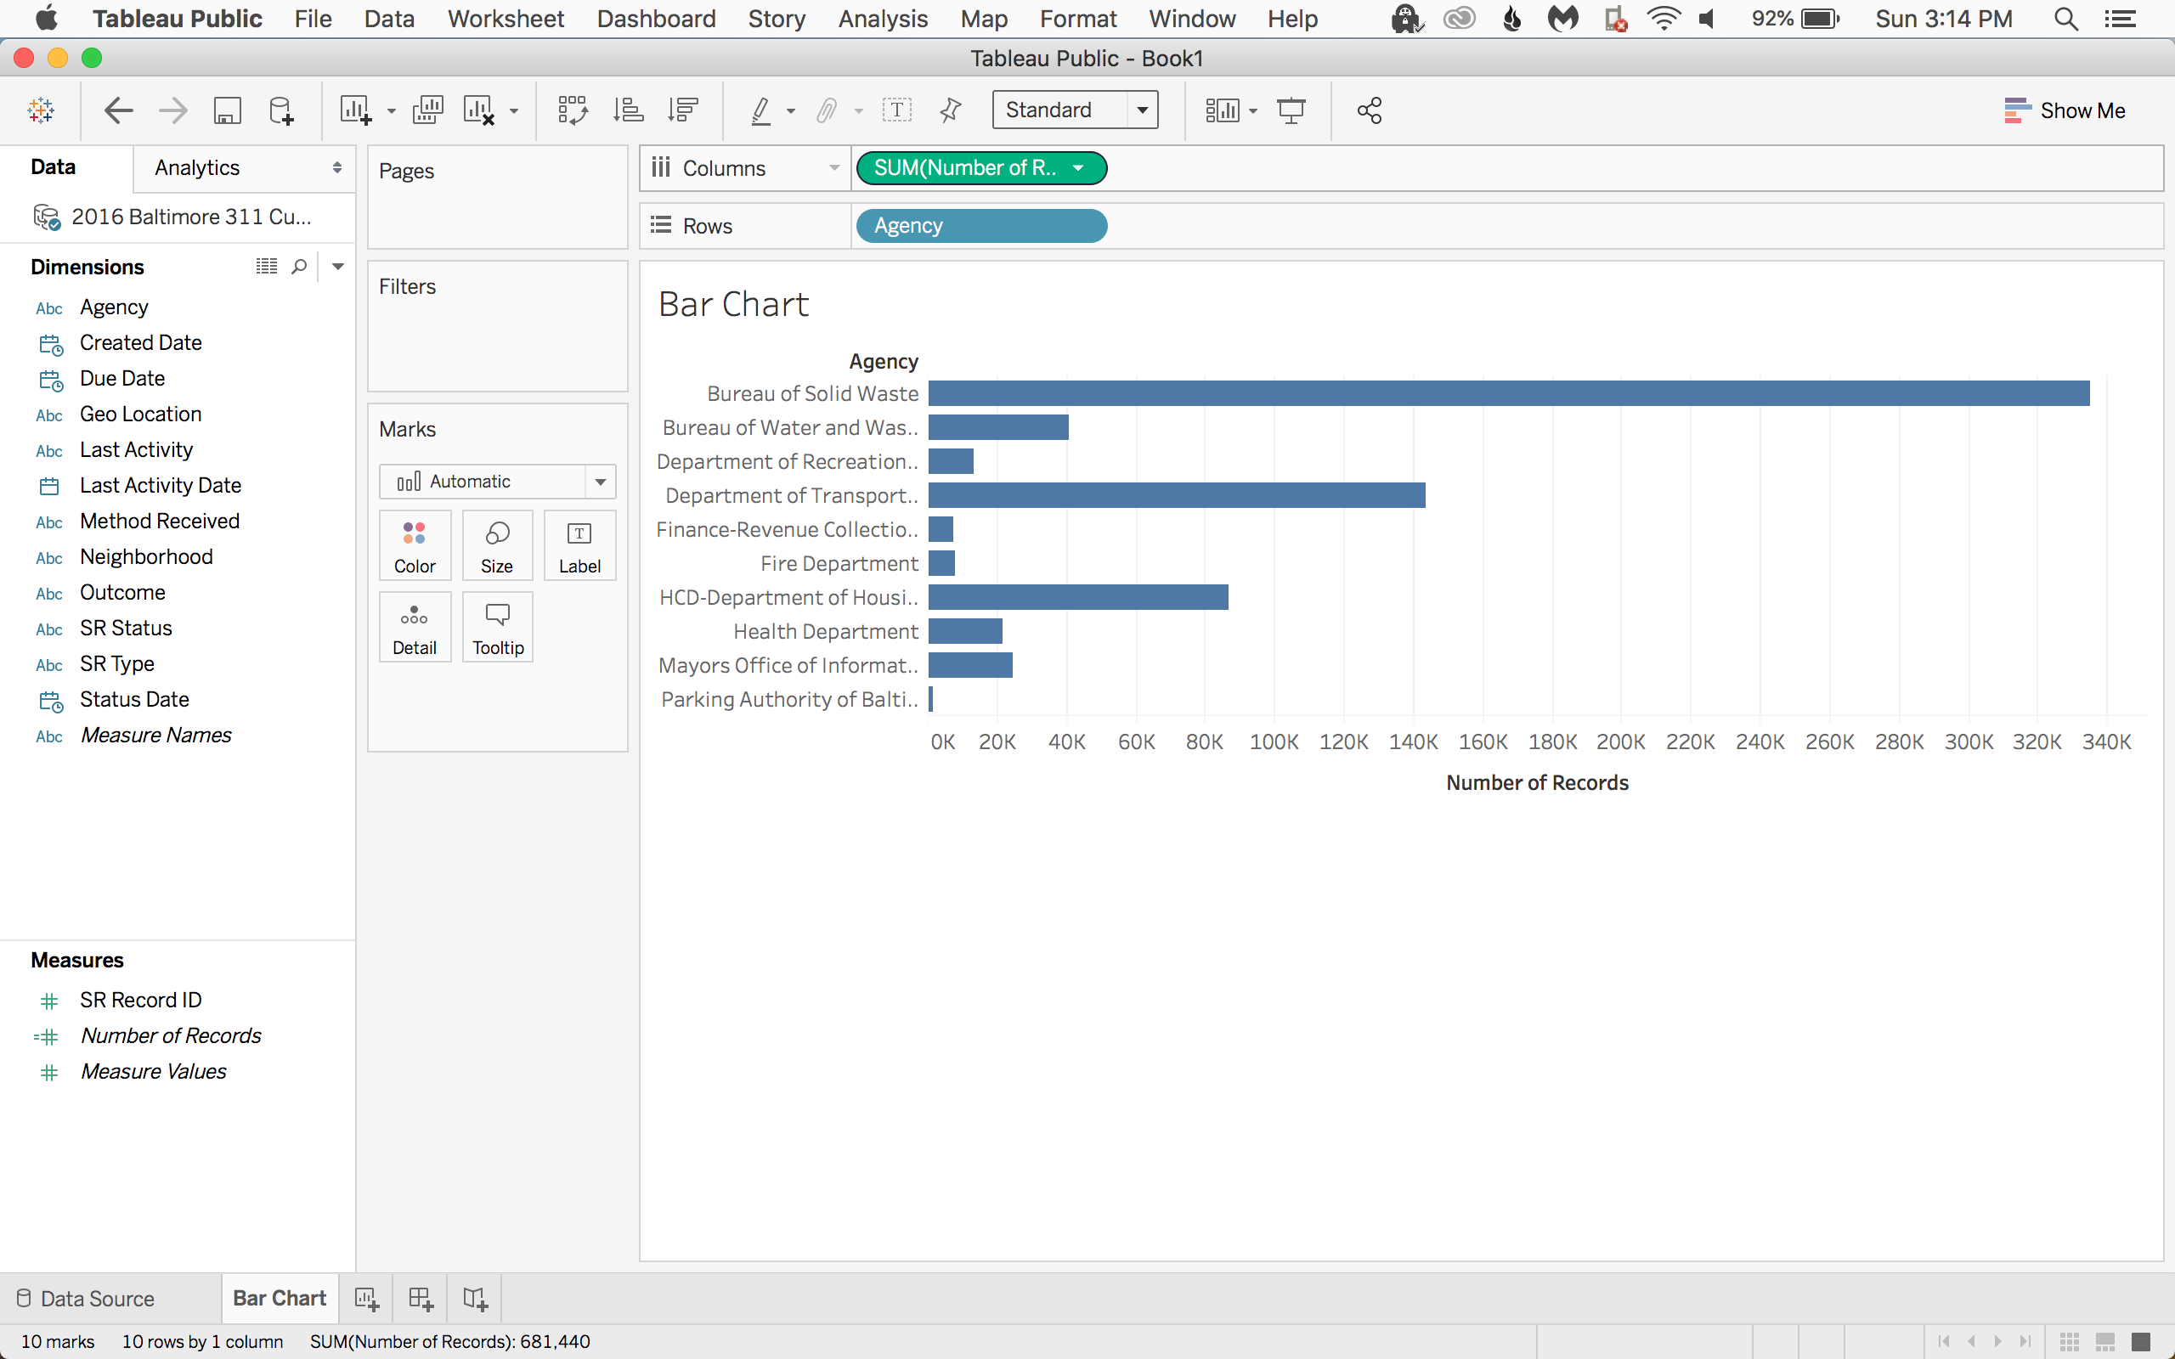
Task: Open macOS Spotlight search icon
Action: click(x=2065, y=19)
